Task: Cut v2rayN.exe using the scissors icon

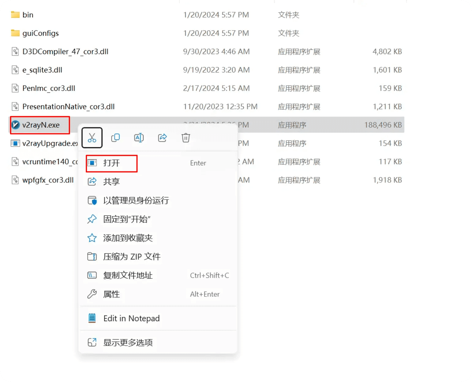Action: coord(92,138)
